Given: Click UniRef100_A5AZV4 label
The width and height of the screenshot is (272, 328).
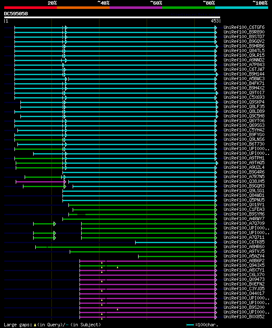Looking at the screenshot, I should [244, 256].
